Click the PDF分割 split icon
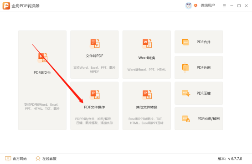 pos(185,67)
